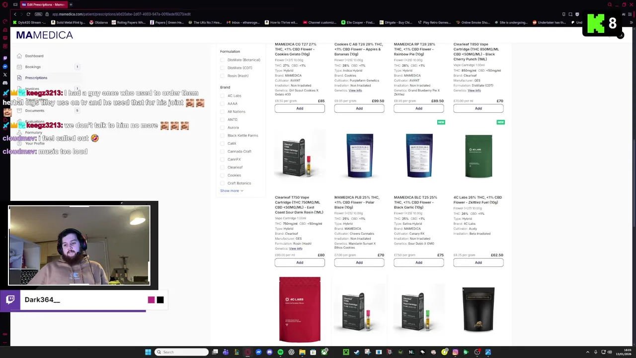This screenshot has height=358, width=636.
Task: Open the Rolling Papers bookmark
Action: (129, 22)
